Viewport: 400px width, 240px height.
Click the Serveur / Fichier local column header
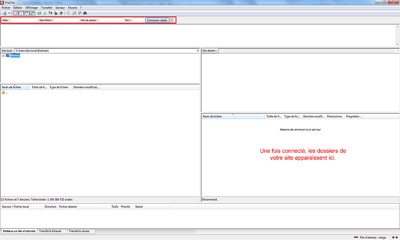click(22, 206)
